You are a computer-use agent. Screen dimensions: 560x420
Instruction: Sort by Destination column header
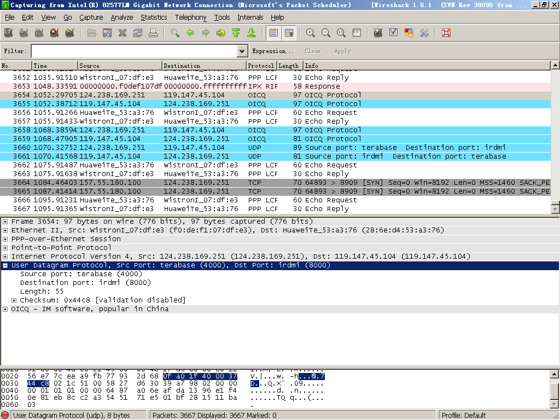(204, 66)
